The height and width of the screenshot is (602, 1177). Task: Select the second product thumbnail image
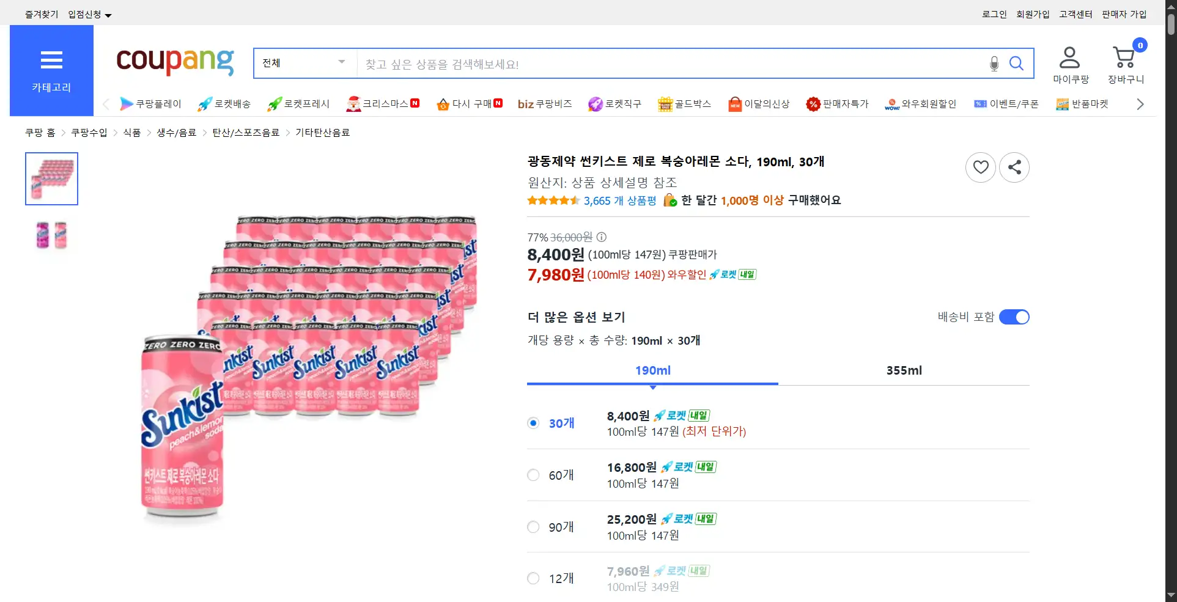point(51,235)
